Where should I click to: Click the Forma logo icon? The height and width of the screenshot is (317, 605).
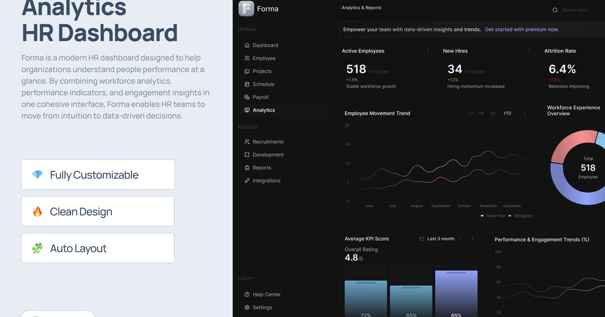coord(246,9)
